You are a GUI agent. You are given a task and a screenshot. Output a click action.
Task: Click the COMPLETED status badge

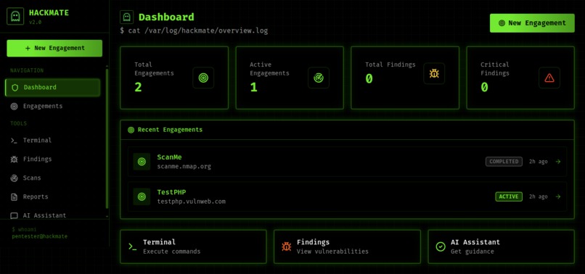click(504, 162)
